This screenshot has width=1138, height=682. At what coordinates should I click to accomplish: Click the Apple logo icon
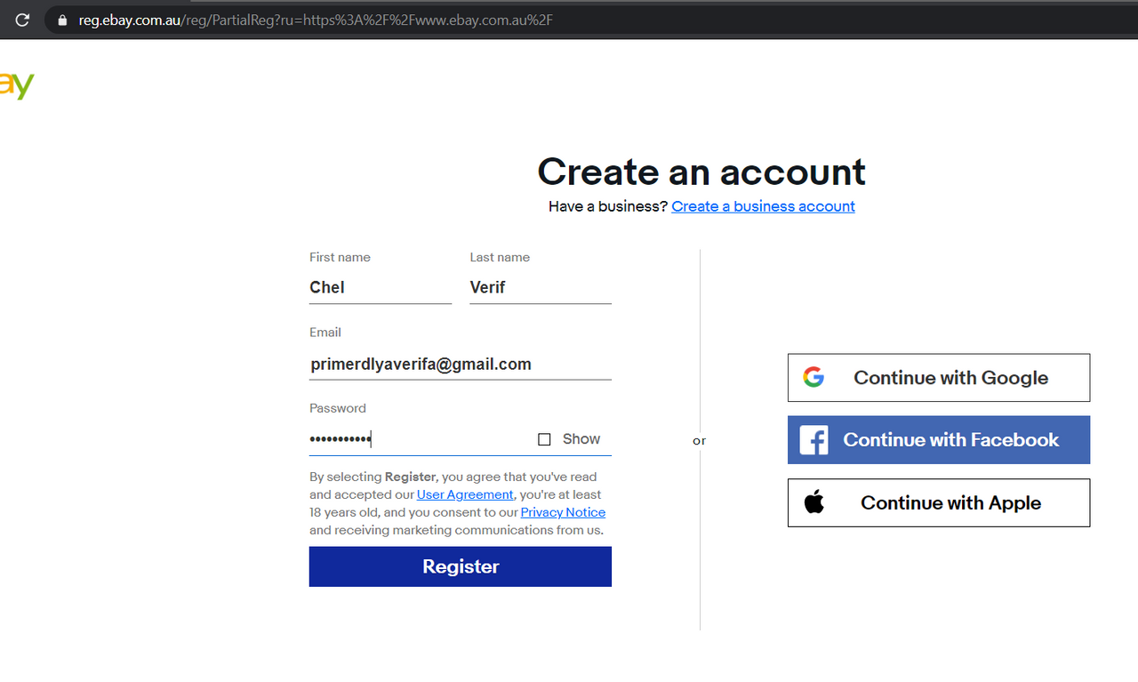coord(813,502)
